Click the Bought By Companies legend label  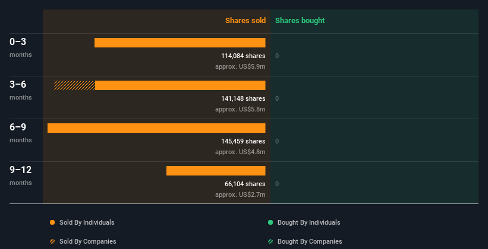pos(310,241)
